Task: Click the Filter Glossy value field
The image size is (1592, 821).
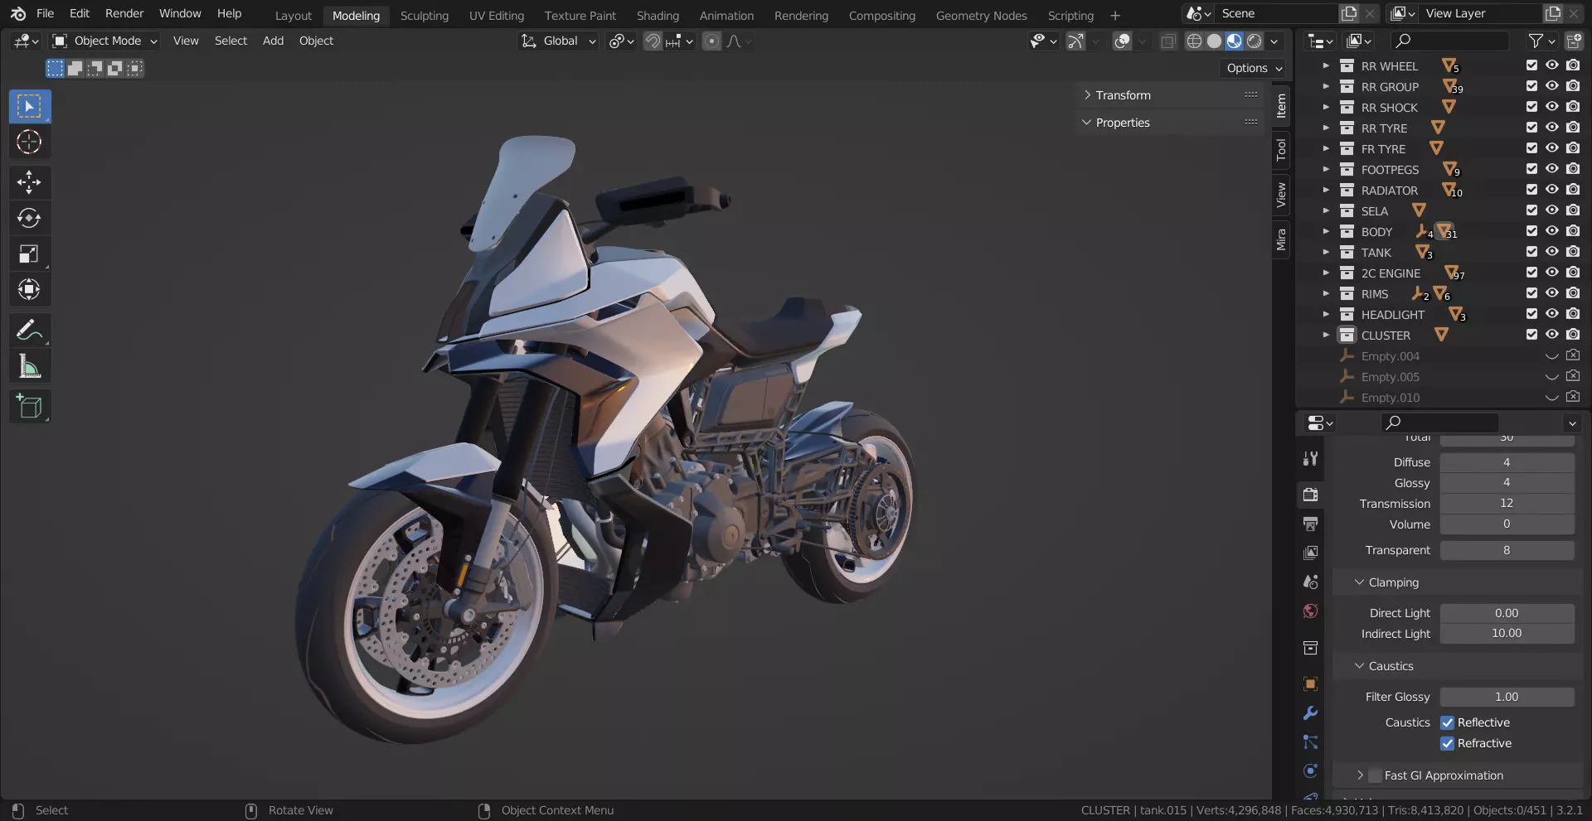Action: [x=1507, y=697]
